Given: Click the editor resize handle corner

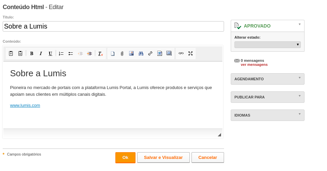Looking at the screenshot, I should 219,135.
